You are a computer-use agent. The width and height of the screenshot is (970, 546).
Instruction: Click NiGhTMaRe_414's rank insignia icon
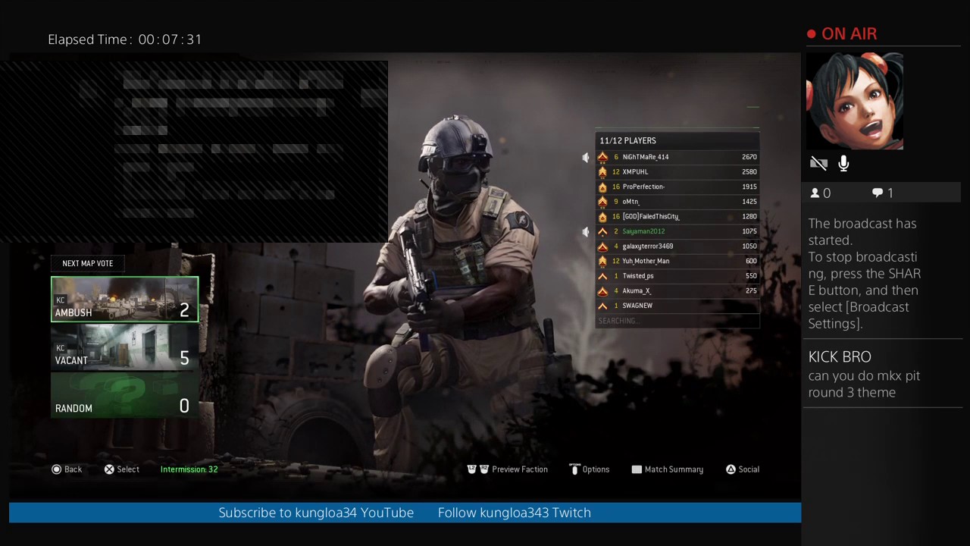coord(602,157)
